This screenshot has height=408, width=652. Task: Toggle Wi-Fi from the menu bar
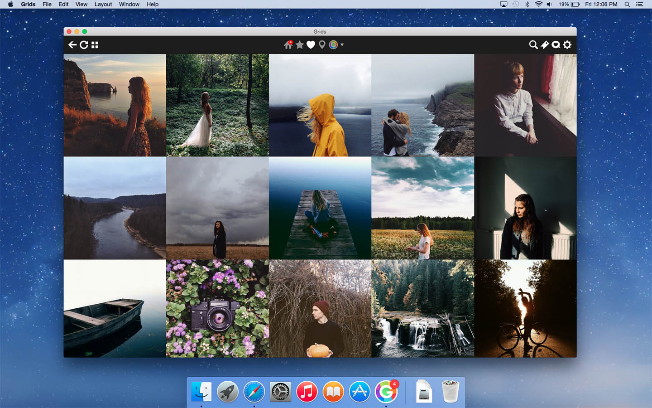pyautogui.click(x=538, y=4)
